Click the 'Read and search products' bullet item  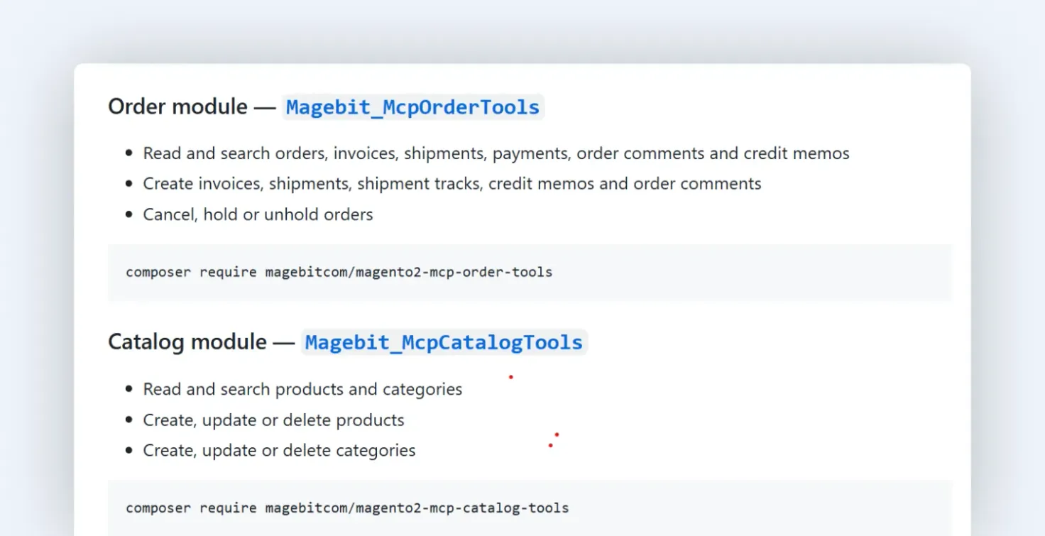[302, 389]
